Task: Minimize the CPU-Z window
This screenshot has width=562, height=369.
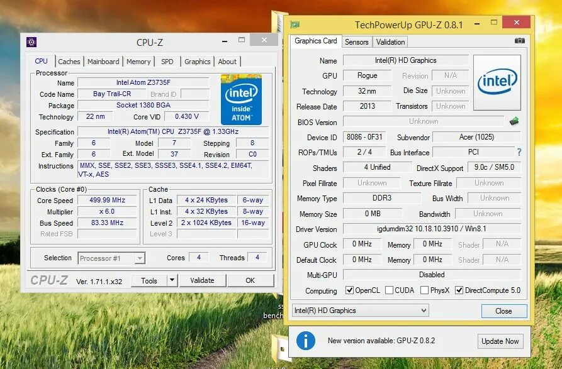Action: click(x=225, y=41)
